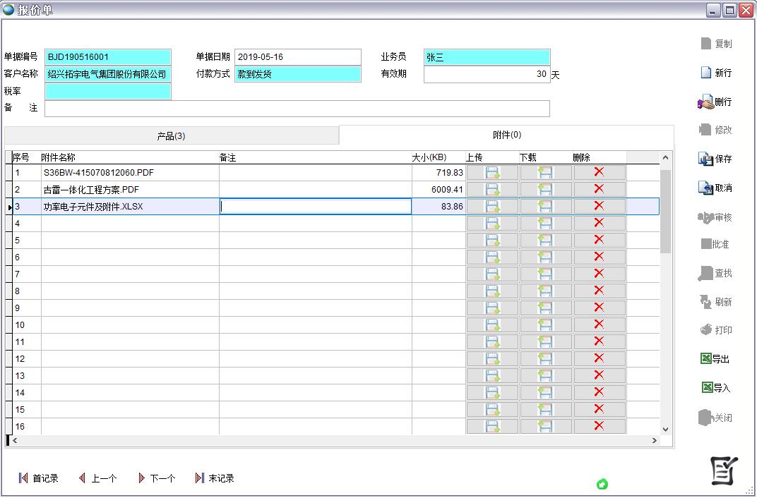This screenshot has height=498, width=757.
Task: Delete the 功率电子元件及附件.XLSX attachment row
Action: (599, 206)
